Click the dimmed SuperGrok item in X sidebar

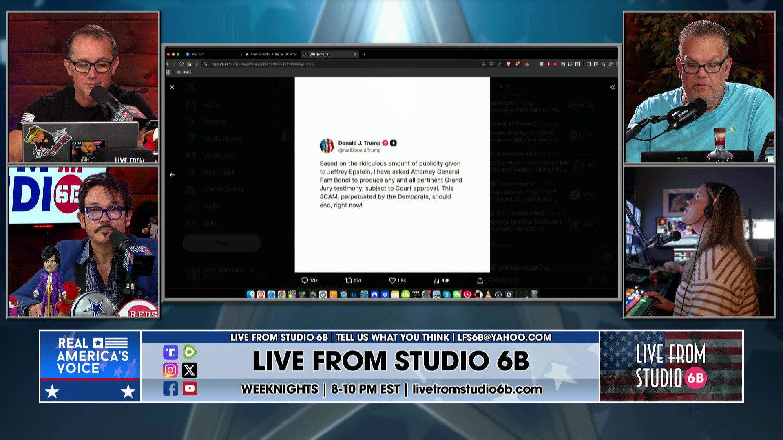pyautogui.click(x=211, y=172)
